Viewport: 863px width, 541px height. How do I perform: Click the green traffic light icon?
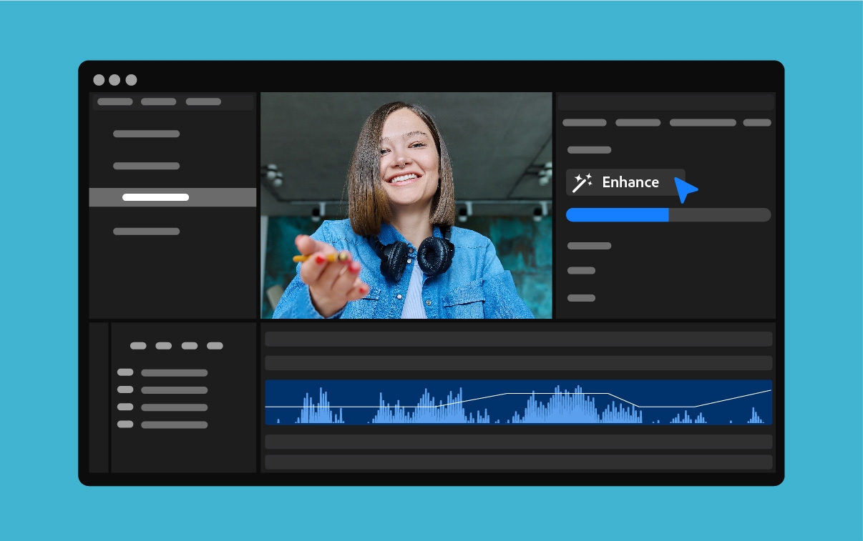[x=130, y=80]
